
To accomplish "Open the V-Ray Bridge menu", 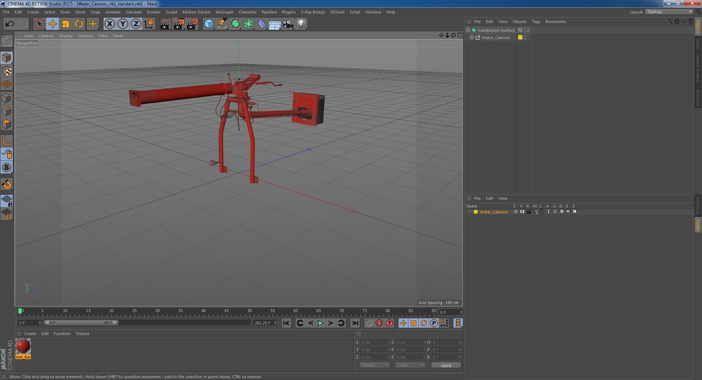I will [x=313, y=12].
